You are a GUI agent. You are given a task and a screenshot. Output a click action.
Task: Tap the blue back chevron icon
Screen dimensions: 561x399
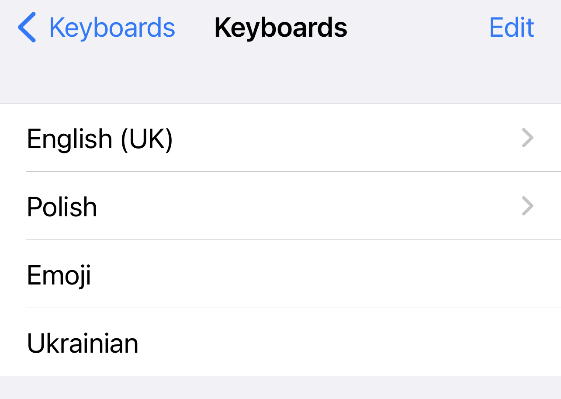(27, 28)
